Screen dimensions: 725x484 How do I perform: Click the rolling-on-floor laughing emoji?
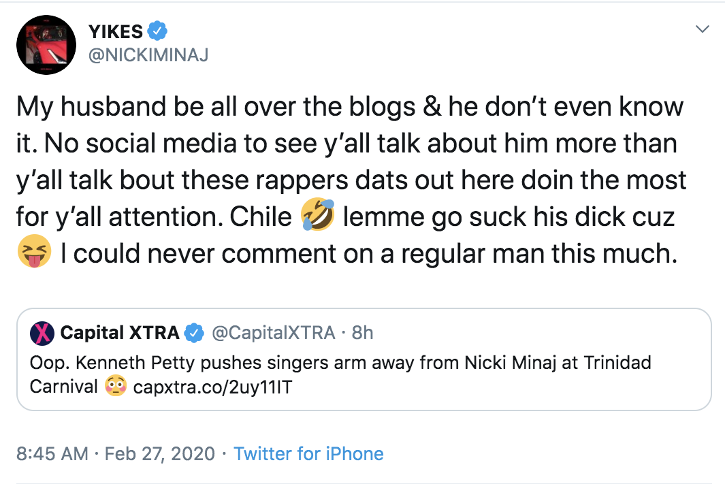[318, 217]
